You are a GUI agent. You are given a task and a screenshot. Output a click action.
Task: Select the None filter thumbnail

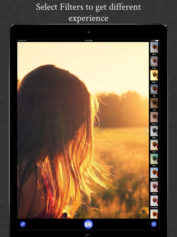pos(154,47)
